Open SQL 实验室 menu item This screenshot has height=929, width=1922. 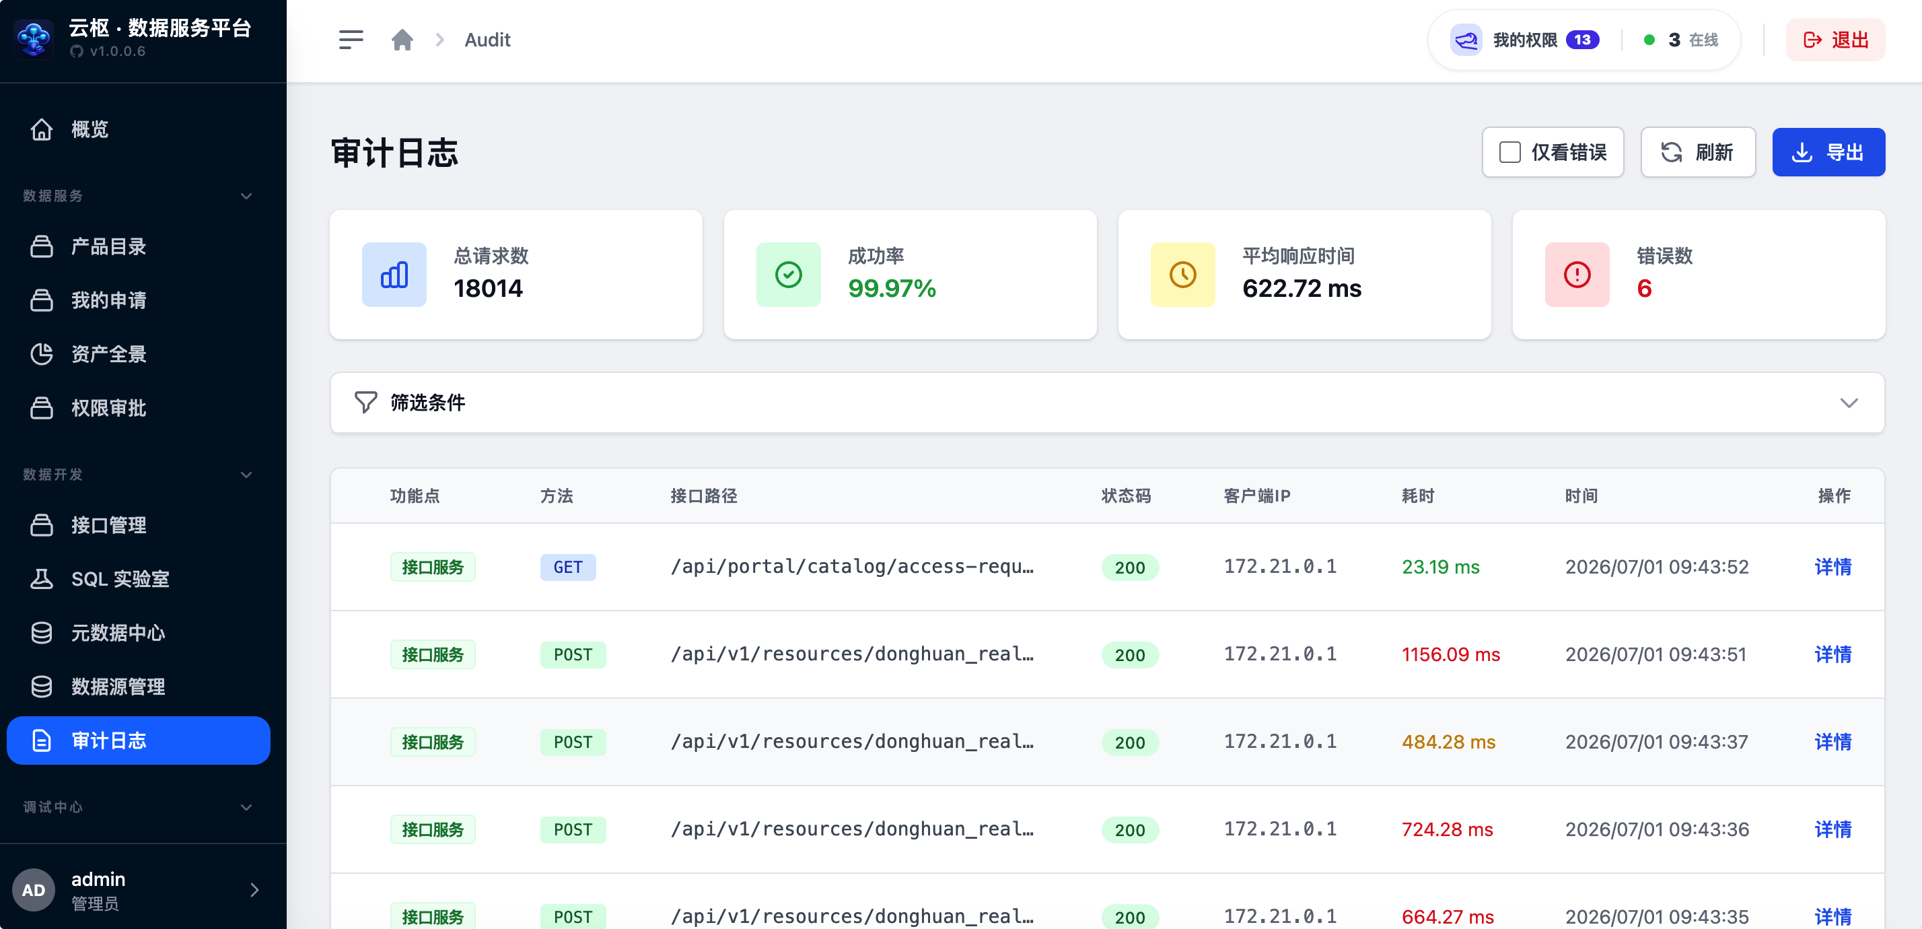point(139,578)
